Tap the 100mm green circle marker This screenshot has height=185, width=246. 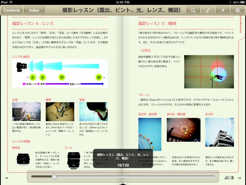62,77
